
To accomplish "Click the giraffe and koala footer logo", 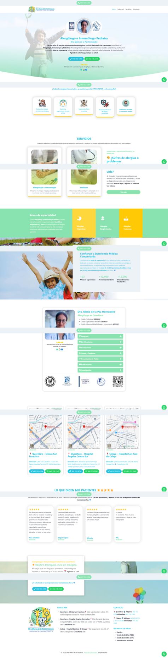I will click(x=41, y=620).
